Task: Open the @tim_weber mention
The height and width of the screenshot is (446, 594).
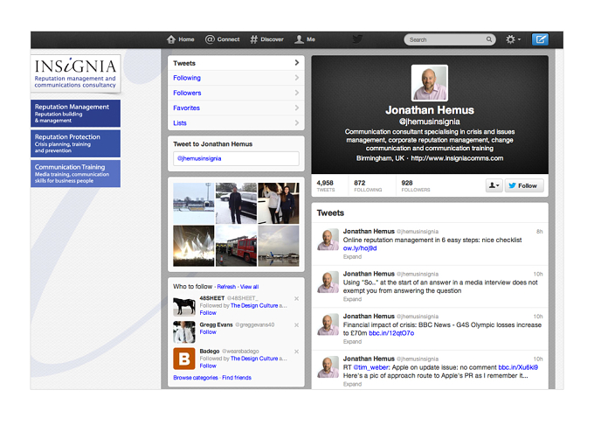Action: coord(371,367)
